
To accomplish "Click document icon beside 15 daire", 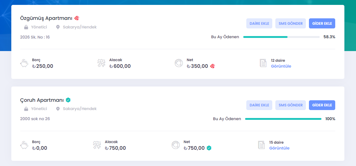I will (x=261, y=145).
